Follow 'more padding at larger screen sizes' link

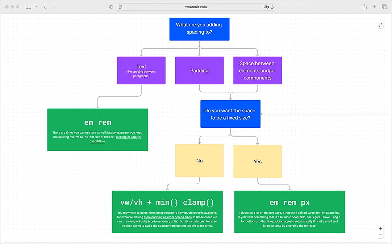(168, 217)
